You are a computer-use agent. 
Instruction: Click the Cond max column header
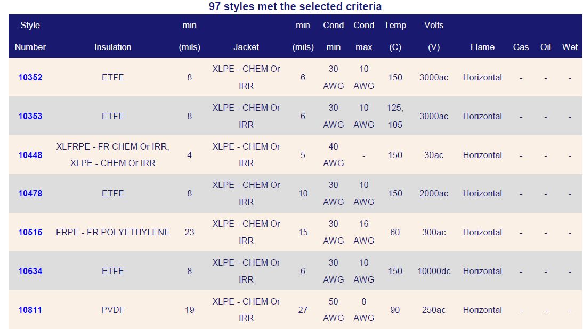tap(364, 36)
